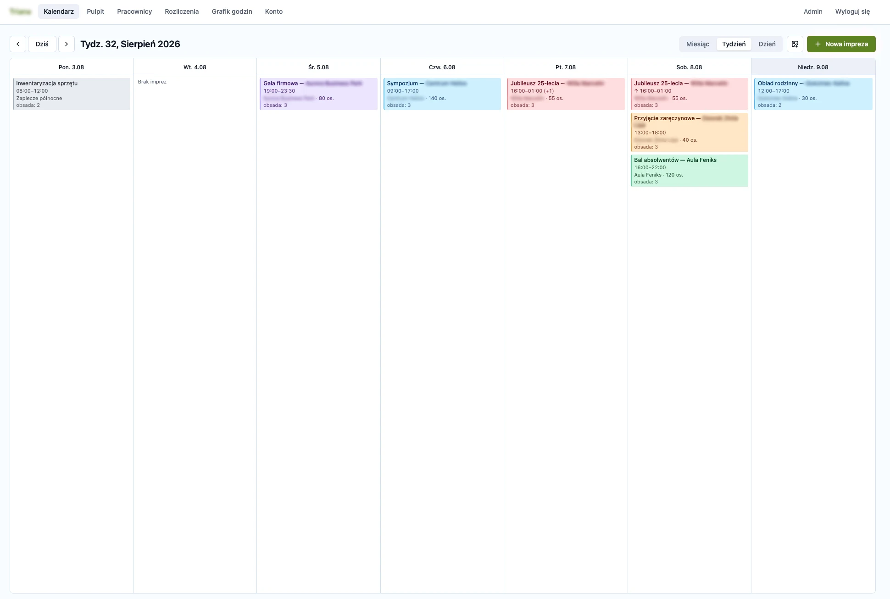Click the Czw. 6.08 day header

(x=442, y=67)
